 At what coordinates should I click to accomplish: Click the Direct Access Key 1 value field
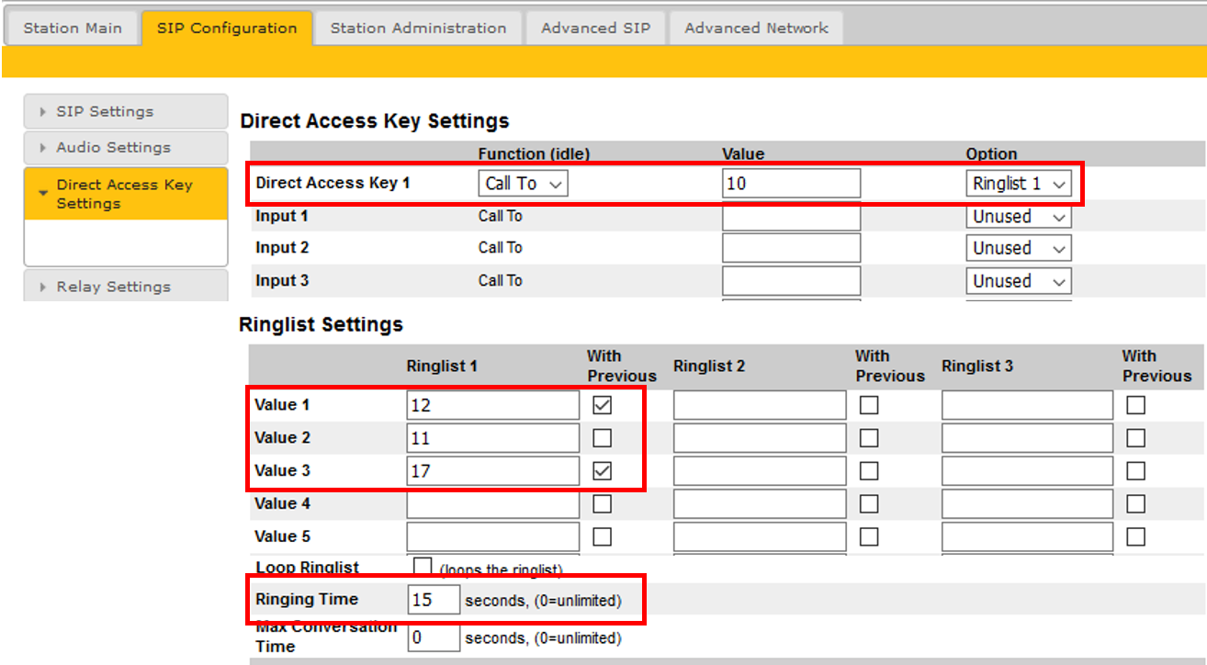(x=791, y=184)
